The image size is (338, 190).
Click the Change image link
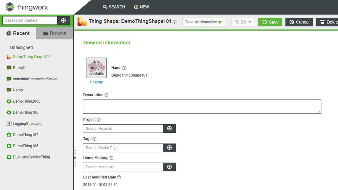(x=96, y=82)
